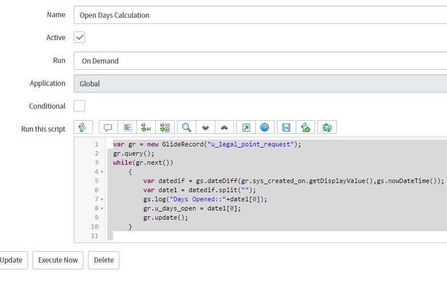Collapse the code fold arrow on line 4

tap(102, 172)
